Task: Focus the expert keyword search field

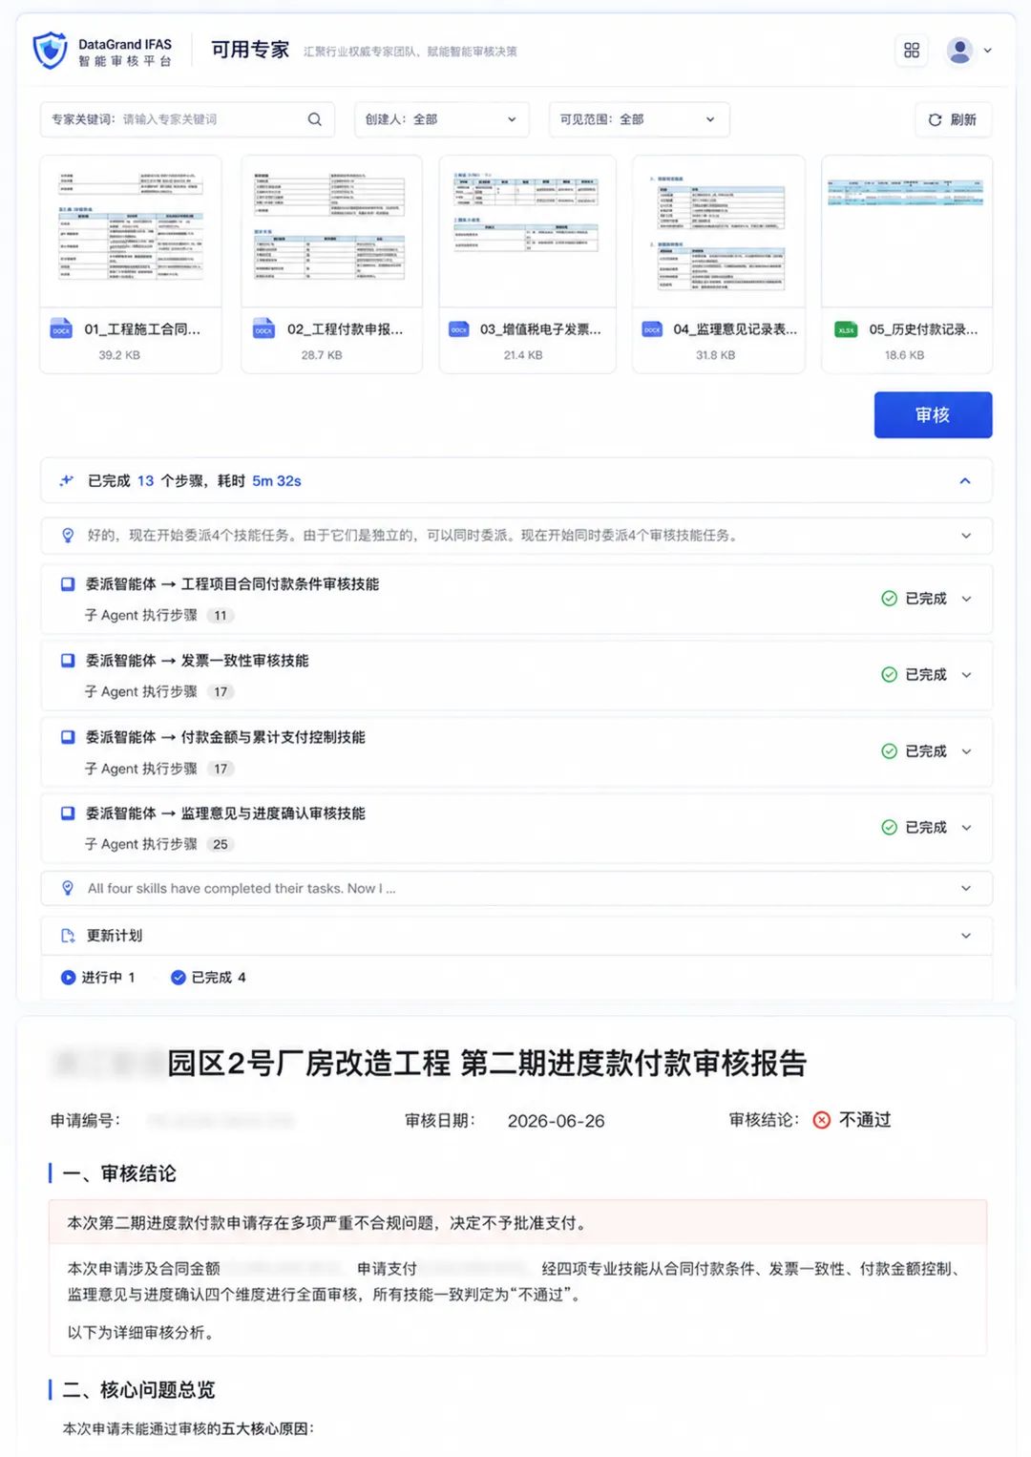Action: 187,119
